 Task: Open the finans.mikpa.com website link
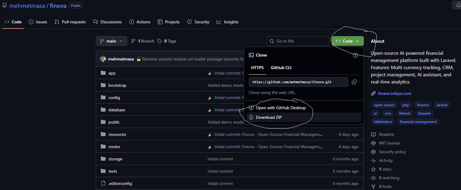[x=395, y=93]
